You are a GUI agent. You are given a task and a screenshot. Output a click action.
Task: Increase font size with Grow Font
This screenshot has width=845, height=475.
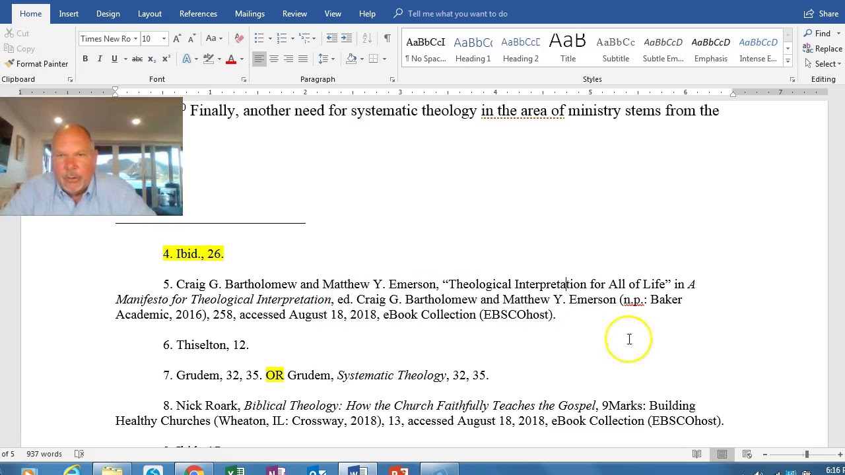click(177, 39)
